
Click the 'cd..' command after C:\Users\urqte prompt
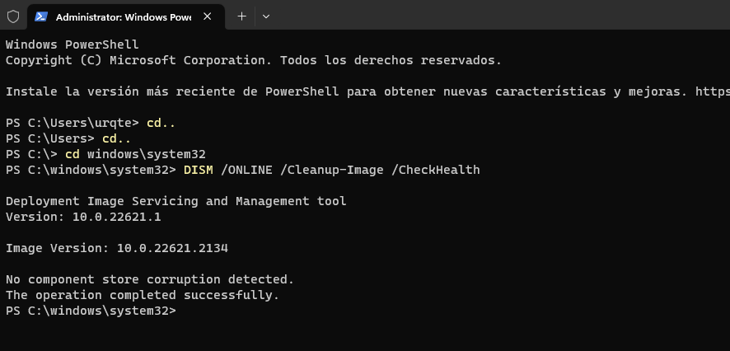coord(161,123)
